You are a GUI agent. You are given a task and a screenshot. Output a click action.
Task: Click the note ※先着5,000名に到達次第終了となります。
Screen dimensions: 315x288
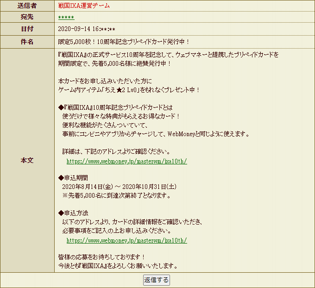click(x=117, y=195)
